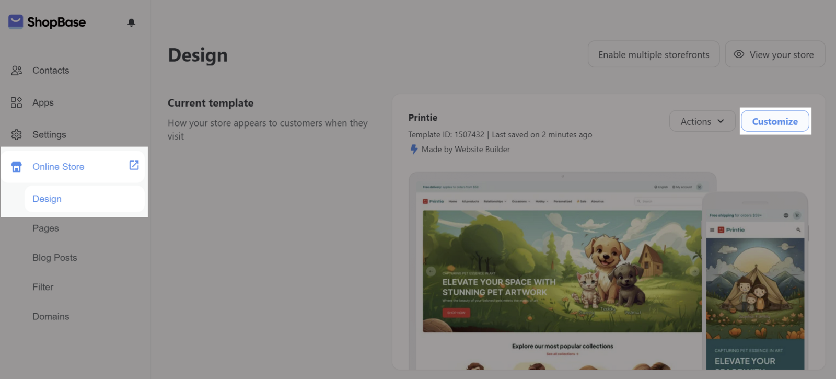Click the eye icon in View your store
Image resolution: width=836 pixels, height=379 pixels.
739,54
